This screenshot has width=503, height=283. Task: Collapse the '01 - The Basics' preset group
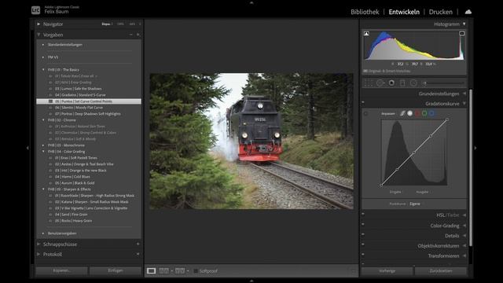coord(43,70)
